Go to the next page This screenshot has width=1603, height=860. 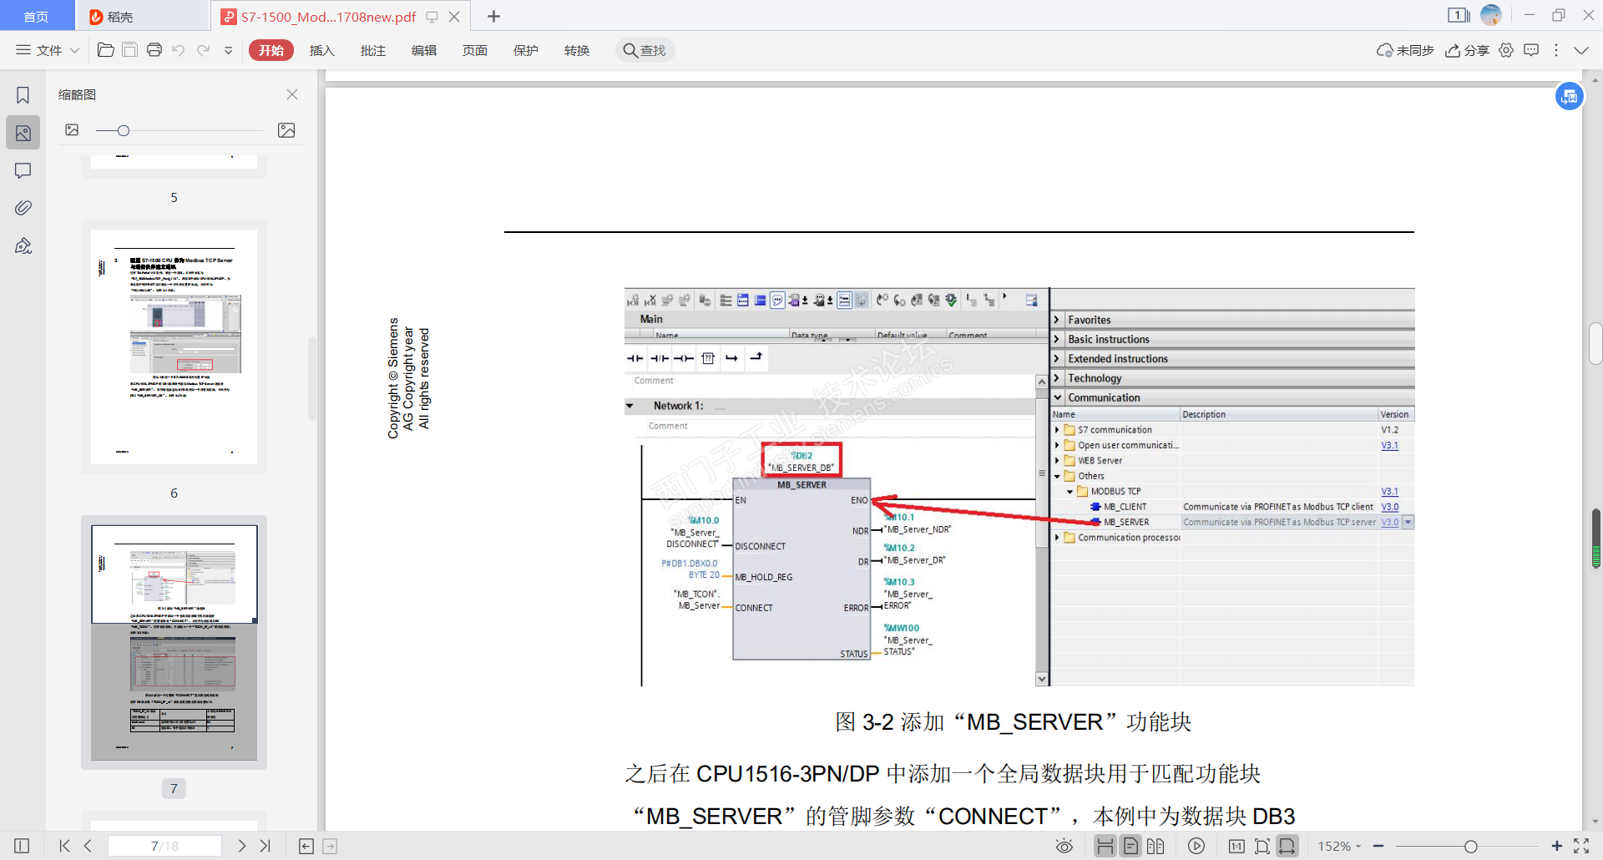pyautogui.click(x=242, y=846)
